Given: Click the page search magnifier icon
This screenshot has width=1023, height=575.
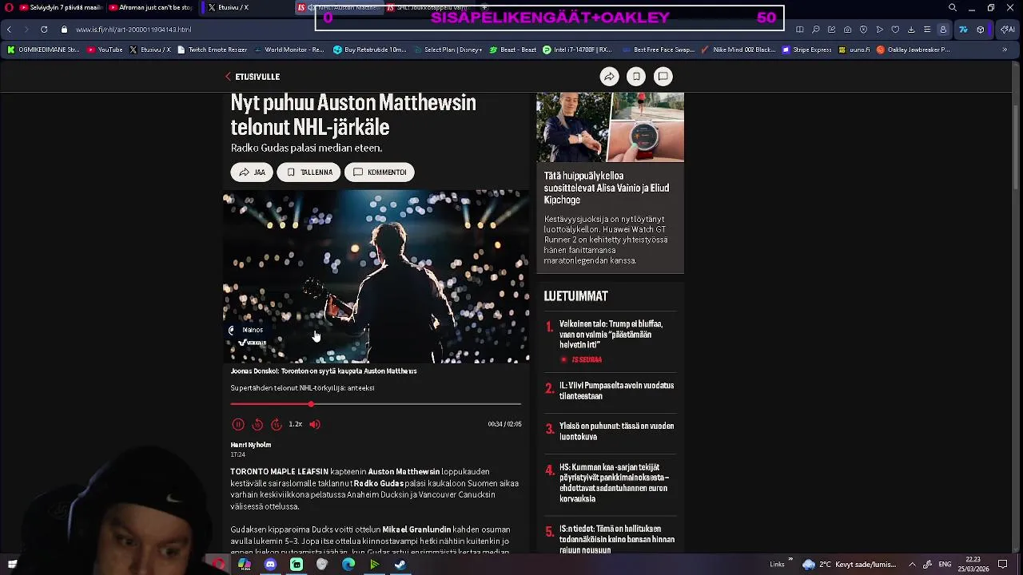Looking at the screenshot, I should tap(816, 30).
